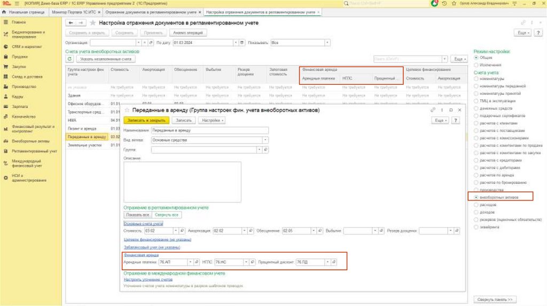This screenshot has width=547, height=306.
Task: Click the calendar icon next to date field
Action: tap(243, 43)
